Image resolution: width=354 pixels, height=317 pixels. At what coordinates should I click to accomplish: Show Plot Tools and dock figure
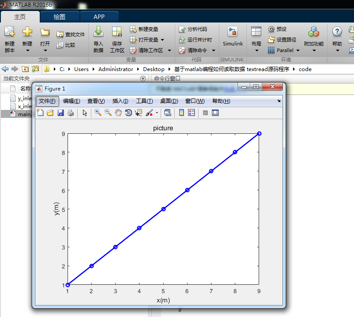215,113
